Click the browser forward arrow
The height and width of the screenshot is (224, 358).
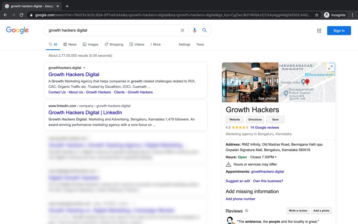(x=13, y=15)
